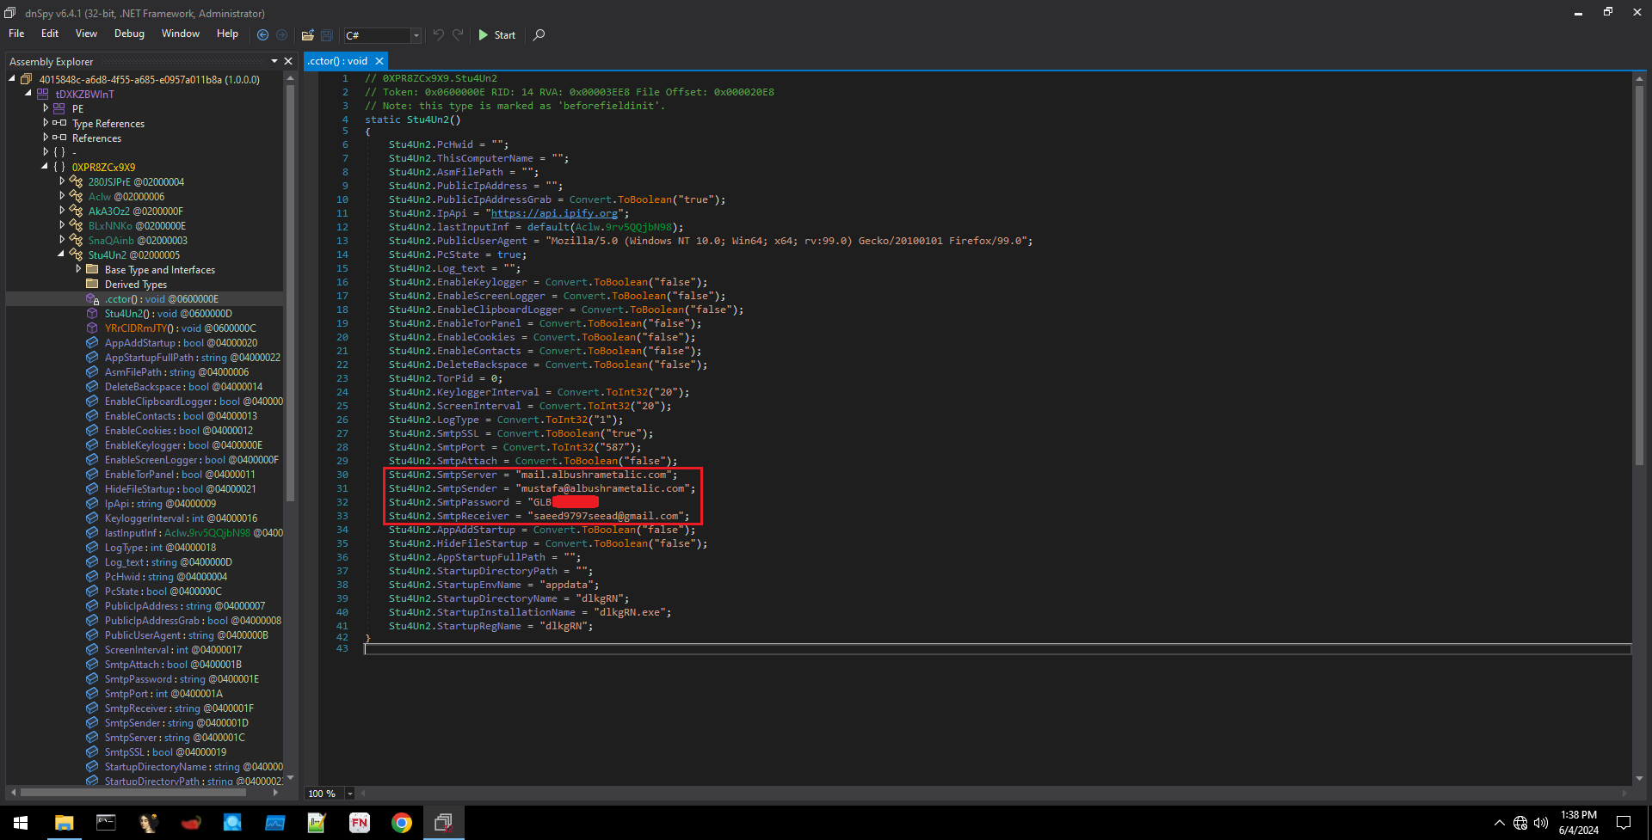Open the C# decompiler language dropdown
The image size is (1652, 840).
pos(416,35)
